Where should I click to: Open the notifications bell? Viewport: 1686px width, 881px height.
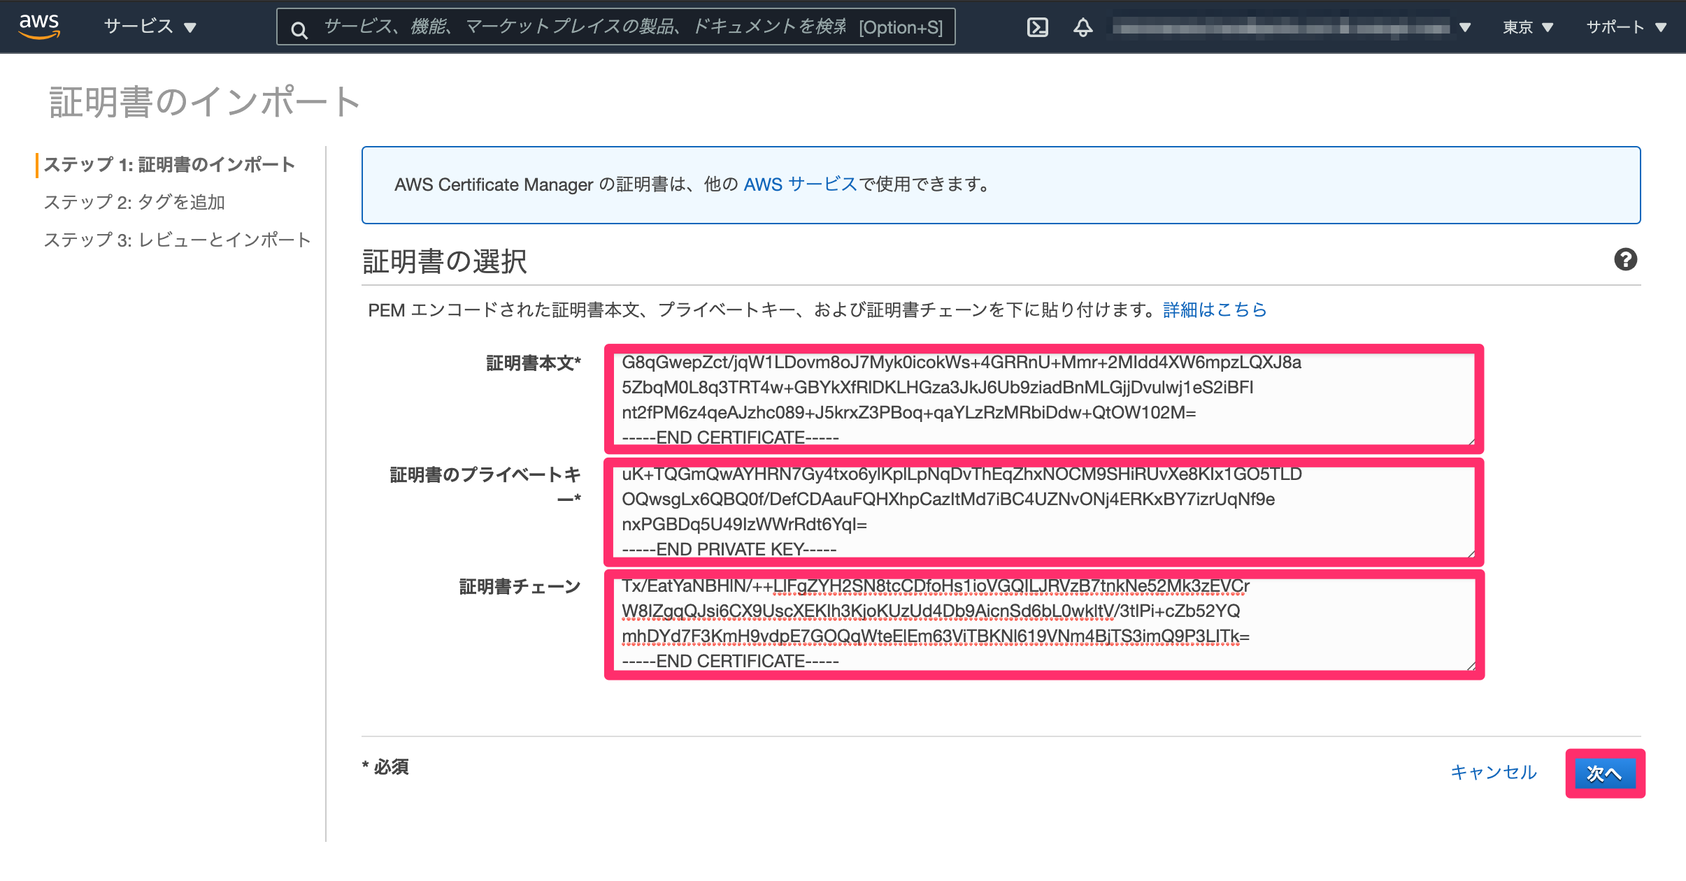(1083, 27)
